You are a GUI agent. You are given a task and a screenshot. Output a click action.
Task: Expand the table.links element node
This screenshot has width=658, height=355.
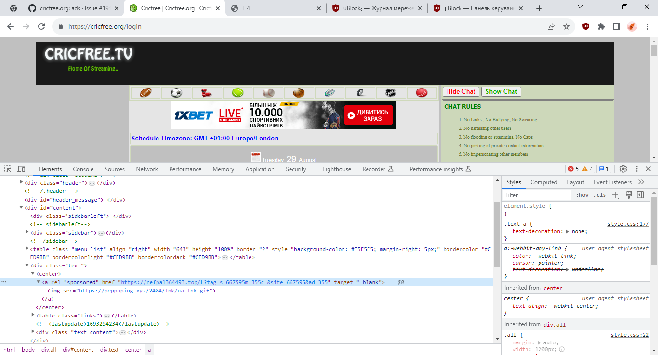pos(32,315)
